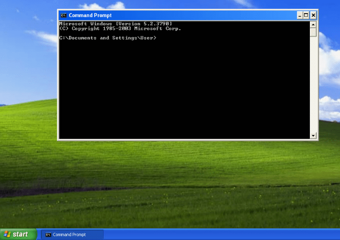Click the scrollbar down arrow in Command Prompt
The image size is (340, 240).
[313, 136]
